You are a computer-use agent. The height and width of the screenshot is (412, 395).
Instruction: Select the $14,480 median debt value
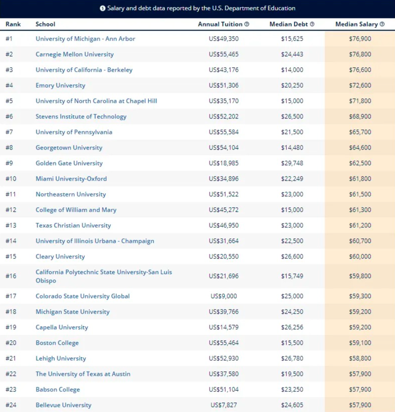point(292,148)
